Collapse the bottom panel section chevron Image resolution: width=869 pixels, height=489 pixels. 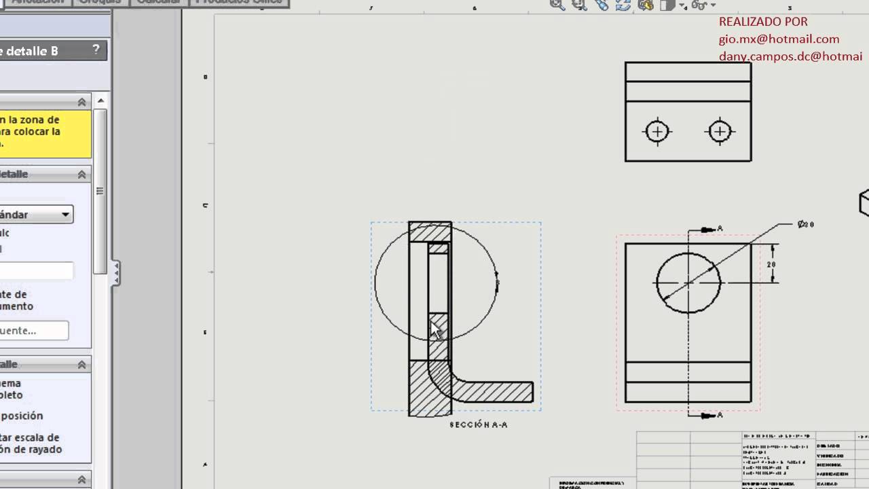click(x=82, y=479)
